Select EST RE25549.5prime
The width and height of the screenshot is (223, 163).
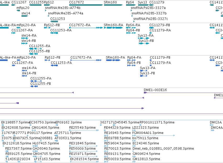click(82, 128)
